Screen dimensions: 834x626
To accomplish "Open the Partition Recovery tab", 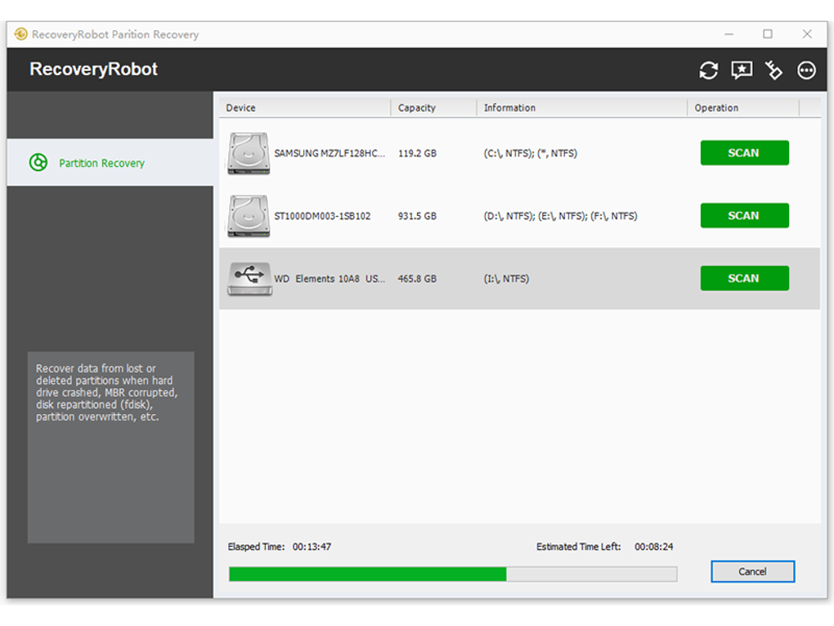I will (x=110, y=162).
